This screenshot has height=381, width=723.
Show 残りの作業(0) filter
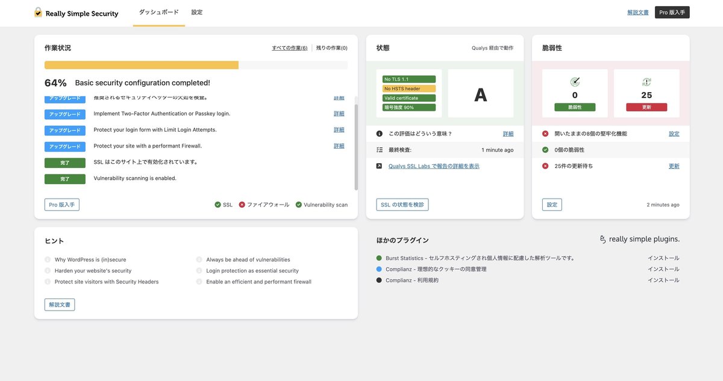pyautogui.click(x=332, y=48)
